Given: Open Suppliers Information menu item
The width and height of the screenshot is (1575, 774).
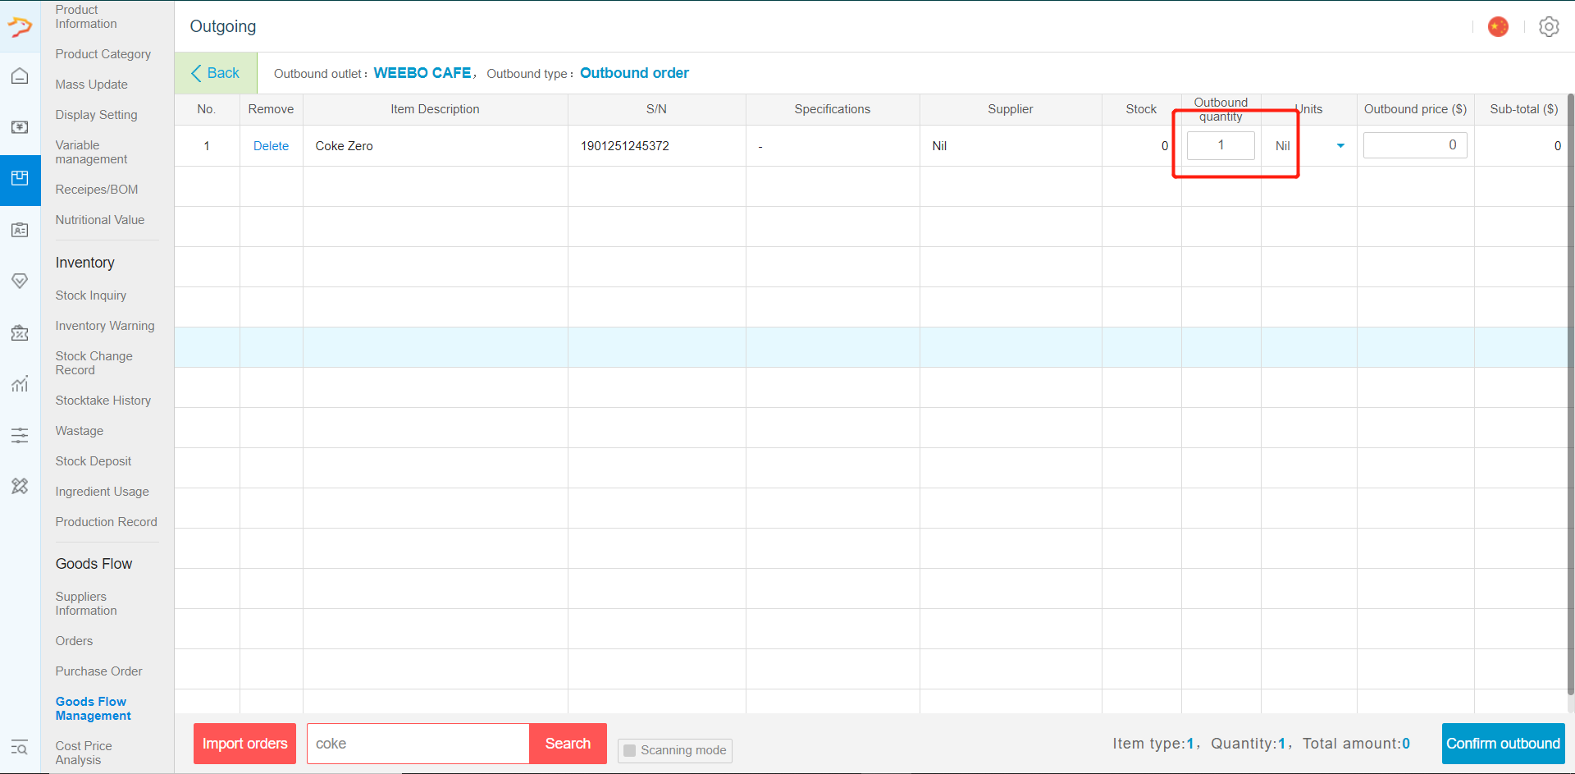Looking at the screenshot, I should point(85,603).
